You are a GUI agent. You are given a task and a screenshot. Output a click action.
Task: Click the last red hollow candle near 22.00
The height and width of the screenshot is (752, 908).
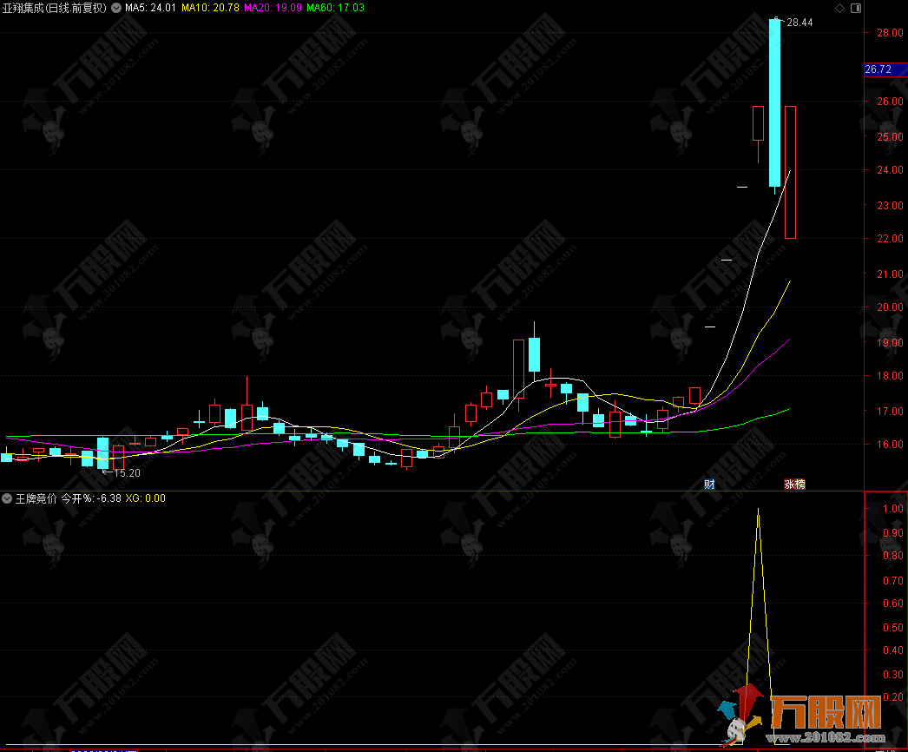pos(791,172)
